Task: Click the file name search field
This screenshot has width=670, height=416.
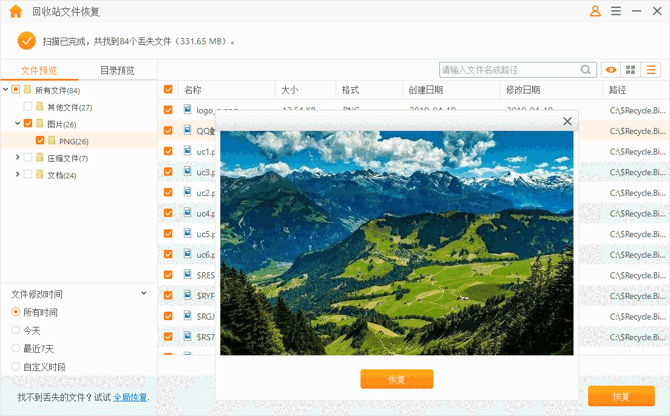Action: click(509, 70)
